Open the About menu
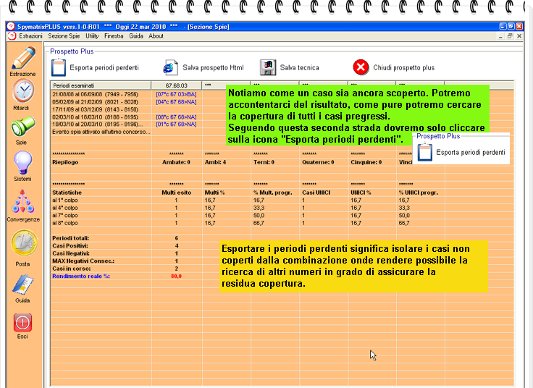Image resolution: width=533 pixels, height=388 pixels. click(156, 36)
